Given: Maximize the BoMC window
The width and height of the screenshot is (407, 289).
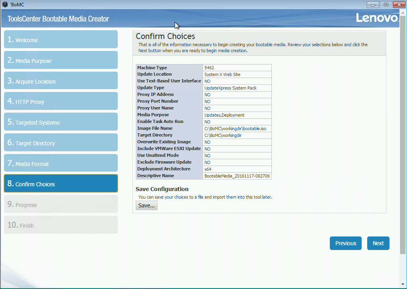Looking at the screenshot, I should coord(386,4).
